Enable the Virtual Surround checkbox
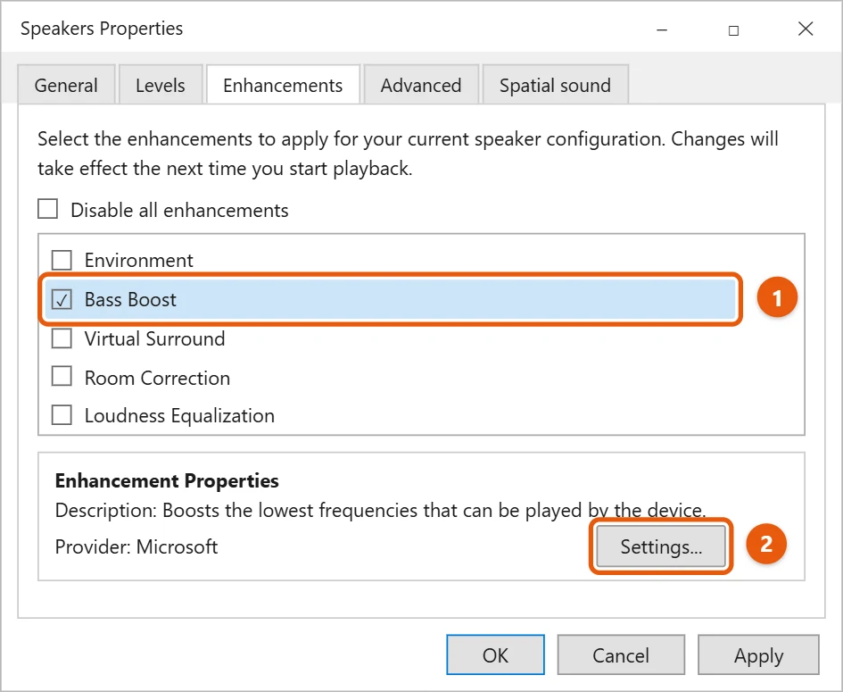 (x=62, y=338)
